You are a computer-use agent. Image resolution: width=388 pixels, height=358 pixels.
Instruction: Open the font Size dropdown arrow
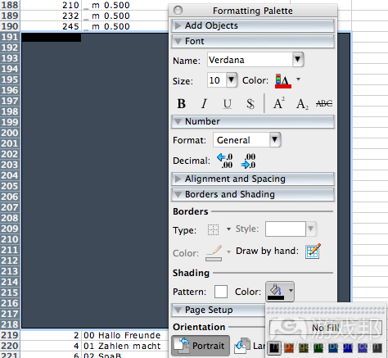pos(232,80)
